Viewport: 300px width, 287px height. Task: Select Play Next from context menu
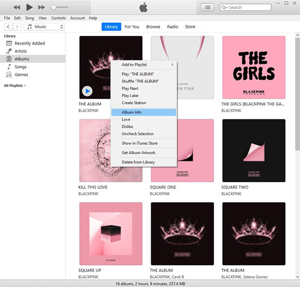[x=143, y=88]
